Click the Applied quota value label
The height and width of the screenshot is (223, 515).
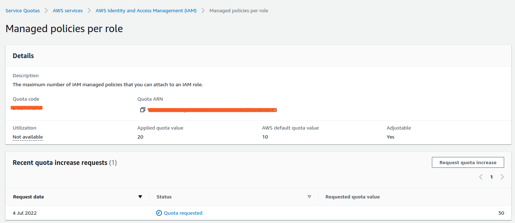click(x=160, y=128)
